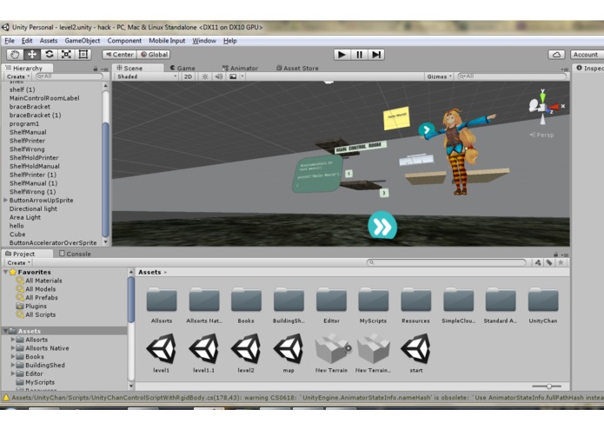Click Hierarchy search field
The image size is (604, 429).
click(x=70, y=76)
